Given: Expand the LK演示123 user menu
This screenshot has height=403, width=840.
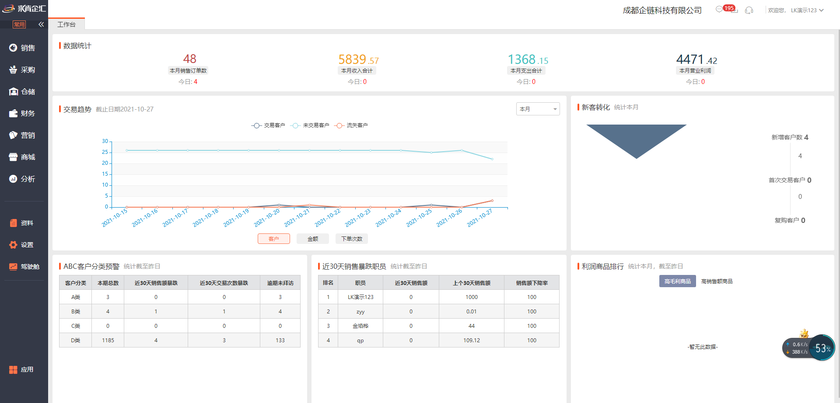Looking at the screenshot, I should click(807, 10).
